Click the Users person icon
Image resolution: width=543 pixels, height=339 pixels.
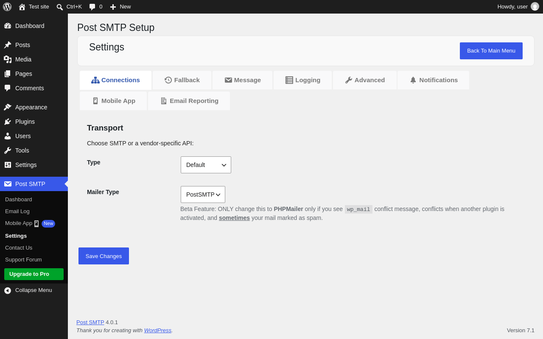coord(8,136)
